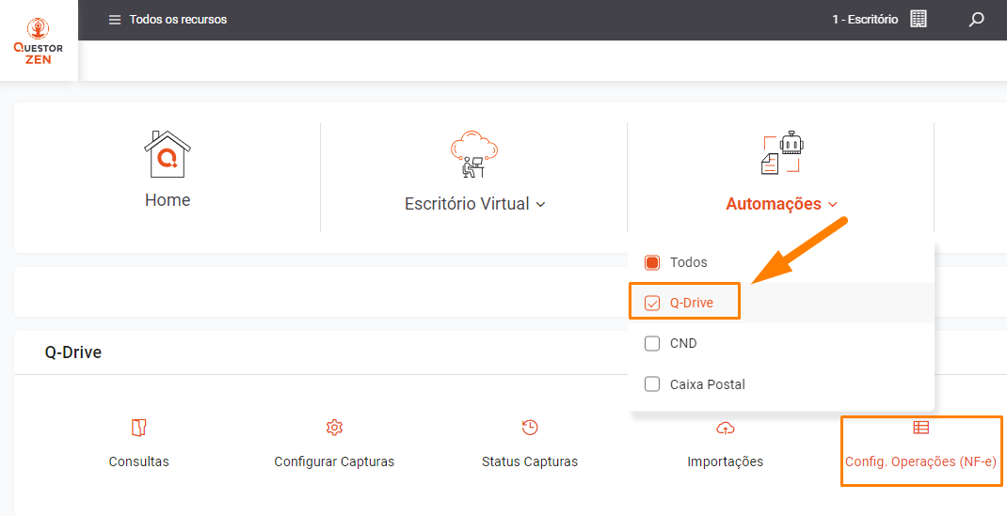Open Configurar Capturas
The width and height of the screenshot is (1007, 516).
[334, 461]
